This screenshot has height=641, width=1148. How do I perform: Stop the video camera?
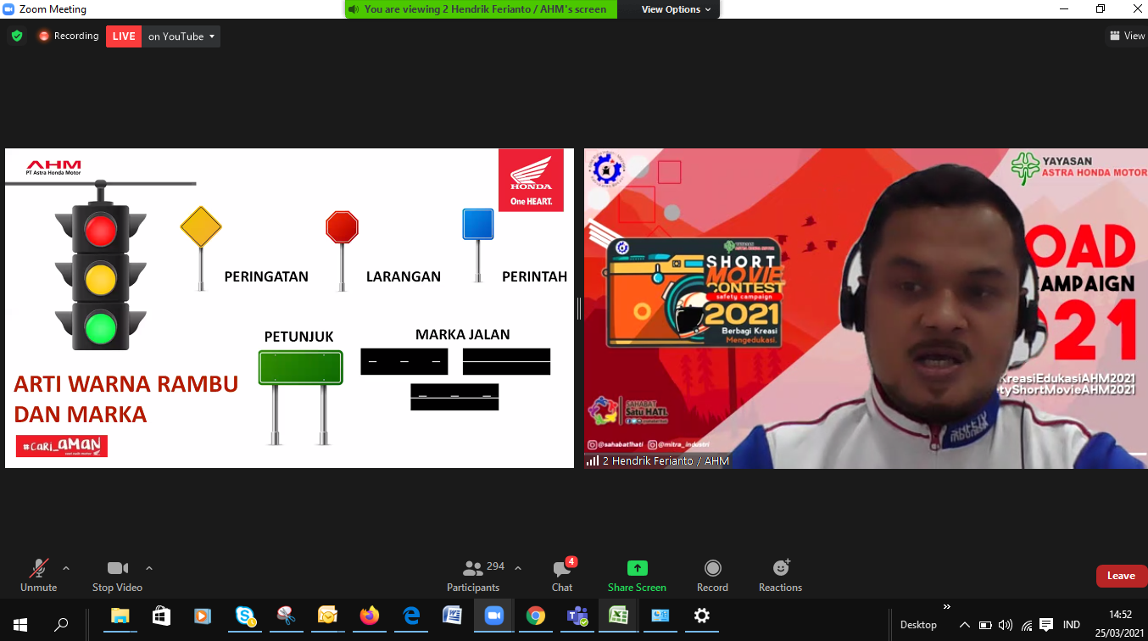tap(117, 576)
